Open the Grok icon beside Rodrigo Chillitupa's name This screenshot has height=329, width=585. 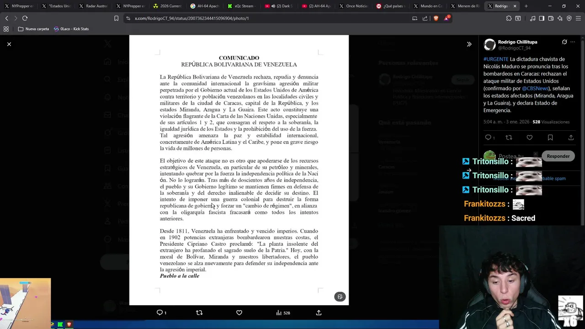[x=564, y=42]
